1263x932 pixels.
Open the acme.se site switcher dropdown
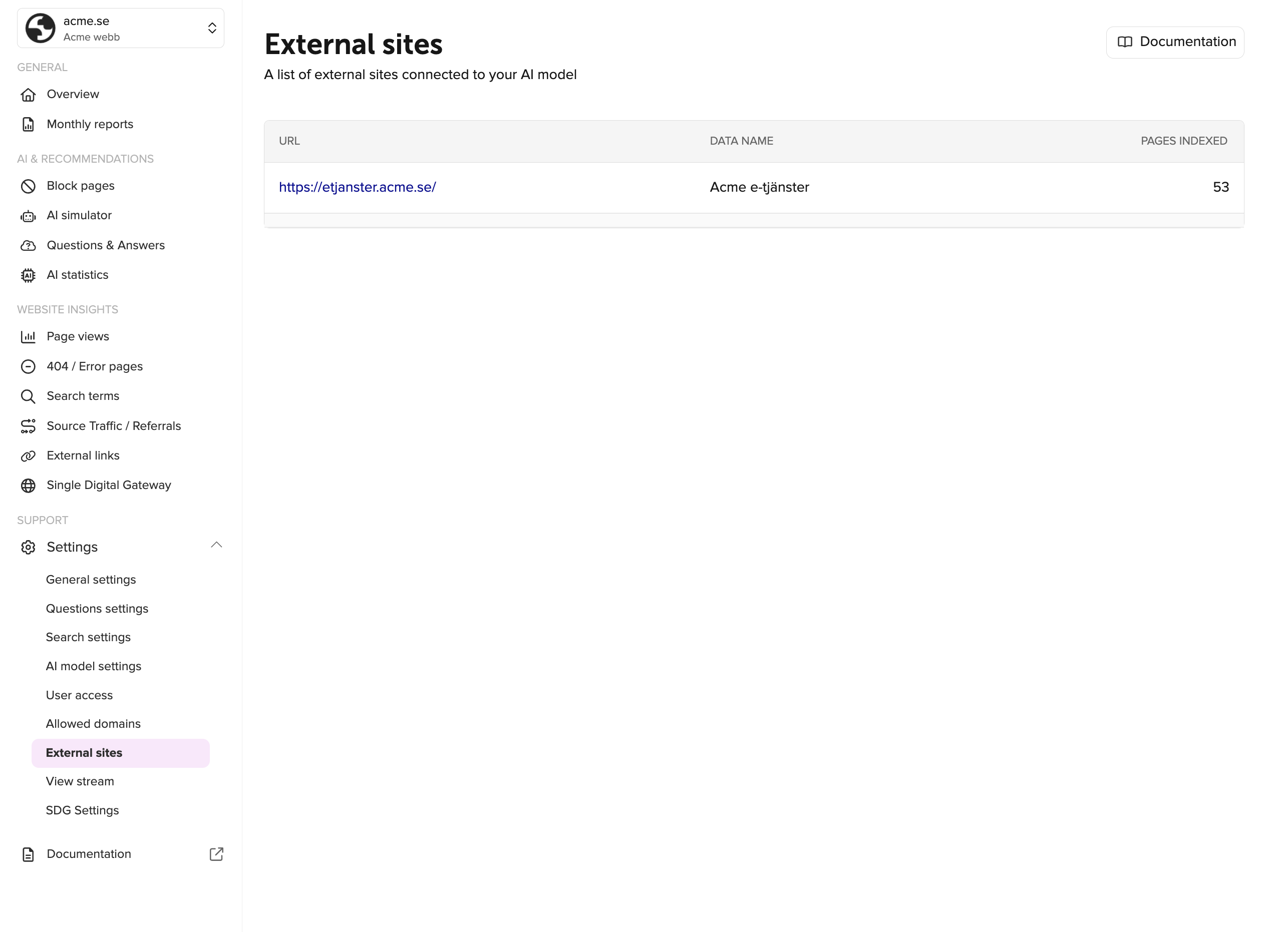coord(120,28)
